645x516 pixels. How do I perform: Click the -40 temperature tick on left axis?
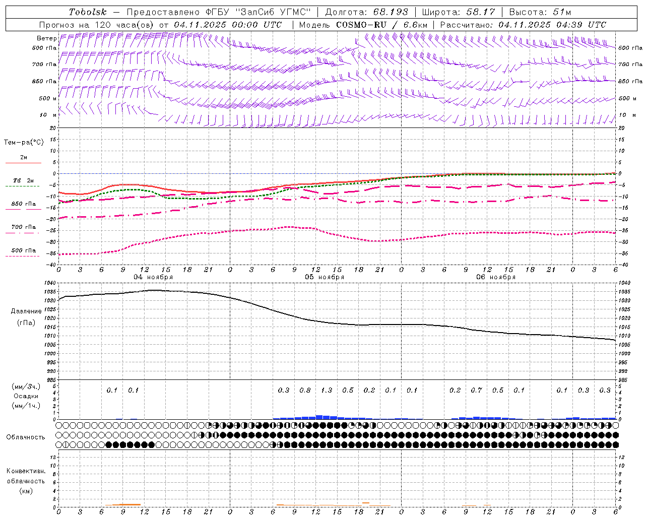(52, 265)
